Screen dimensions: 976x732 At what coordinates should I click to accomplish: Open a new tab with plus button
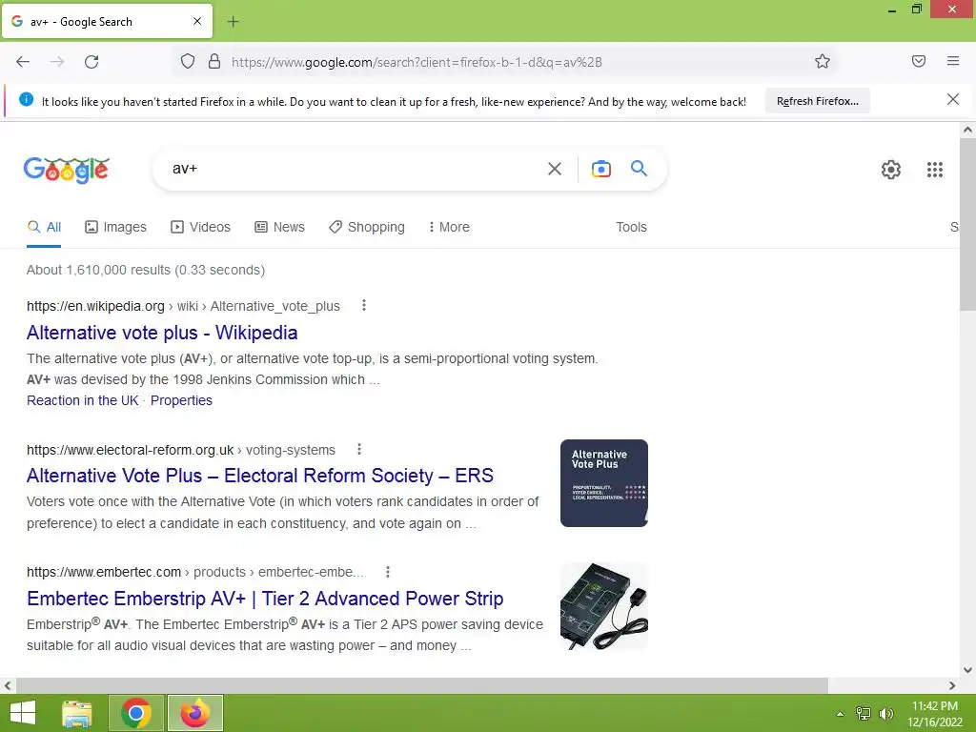pos(233,22)
